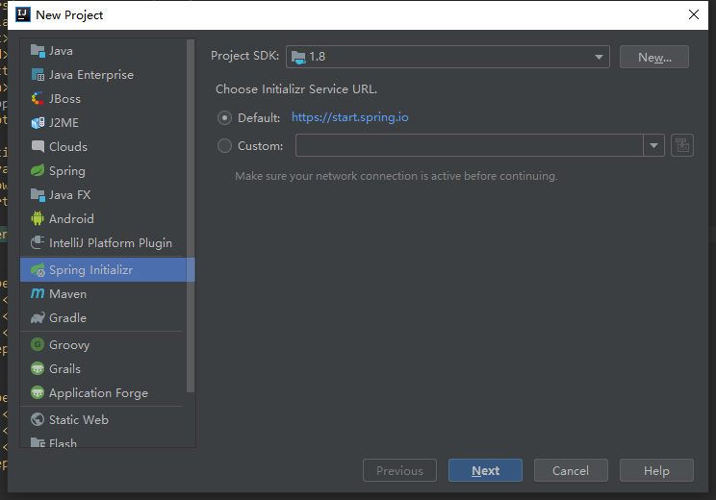Click inside the Custom URL text field
Image resolution: width=716 pixels, height=500 pixels.
pyautogui.click(x=469, y=146)
